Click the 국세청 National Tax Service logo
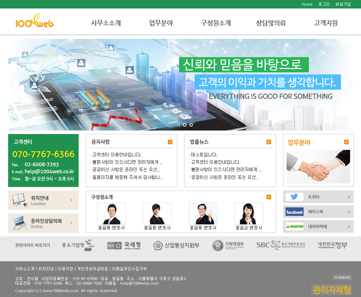Image resolution: width=361 pixels, height=297 pixels. click(124, 245)
